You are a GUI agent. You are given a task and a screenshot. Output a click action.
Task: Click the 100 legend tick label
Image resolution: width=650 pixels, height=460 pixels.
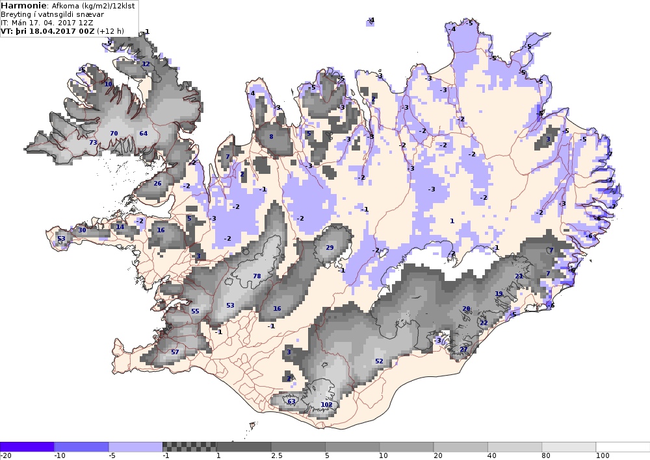[x=603, y=456]
